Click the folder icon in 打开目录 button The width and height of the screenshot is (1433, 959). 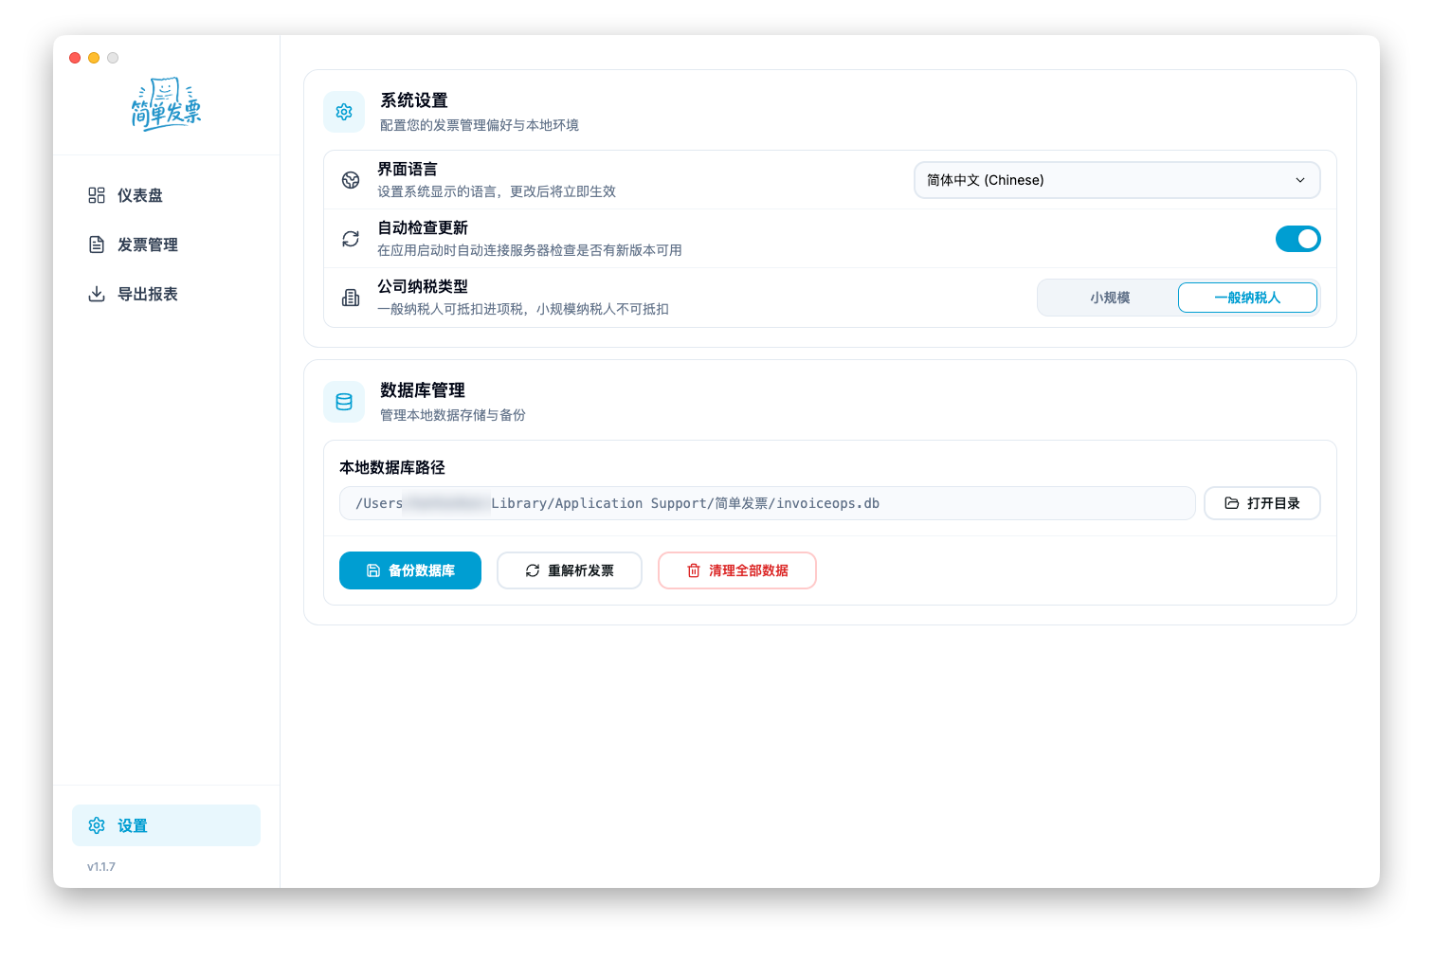coord(1232,503)
